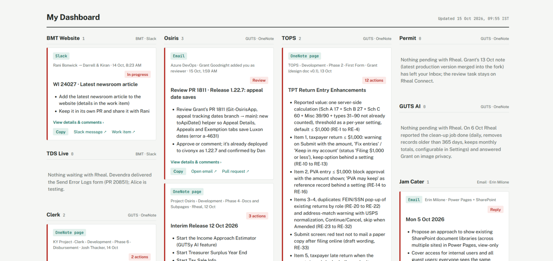Screen dimensions: 553x261
Task: Select the Clerk section heading
Action: [x=53, y=215]
